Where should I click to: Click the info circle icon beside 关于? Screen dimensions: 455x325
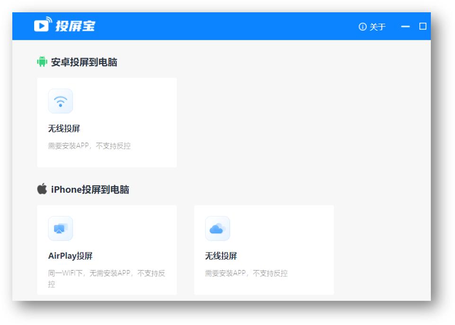click(362, 27)
